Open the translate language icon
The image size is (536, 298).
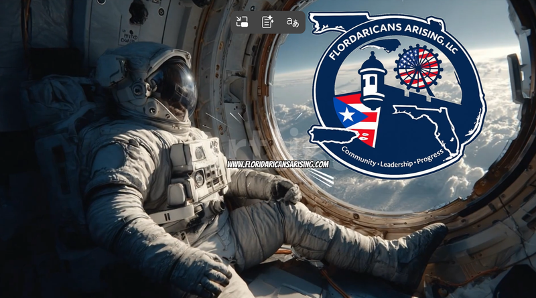tap(293, 22)
